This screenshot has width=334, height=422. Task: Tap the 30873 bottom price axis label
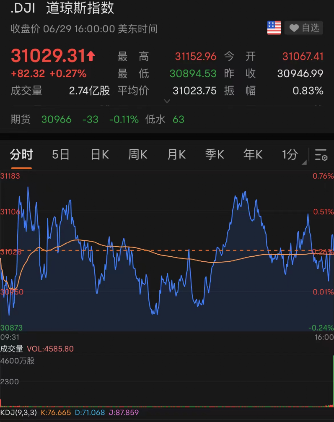[11, 328]
